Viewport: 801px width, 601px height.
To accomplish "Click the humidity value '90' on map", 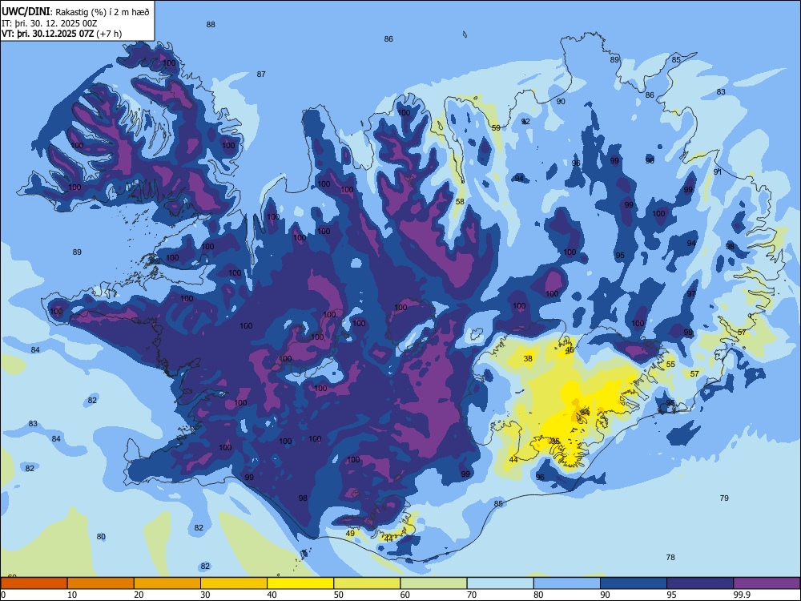I will click(561, 101).
